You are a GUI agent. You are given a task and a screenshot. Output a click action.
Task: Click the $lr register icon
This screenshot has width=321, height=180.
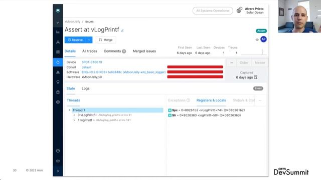tap(170, 115)
